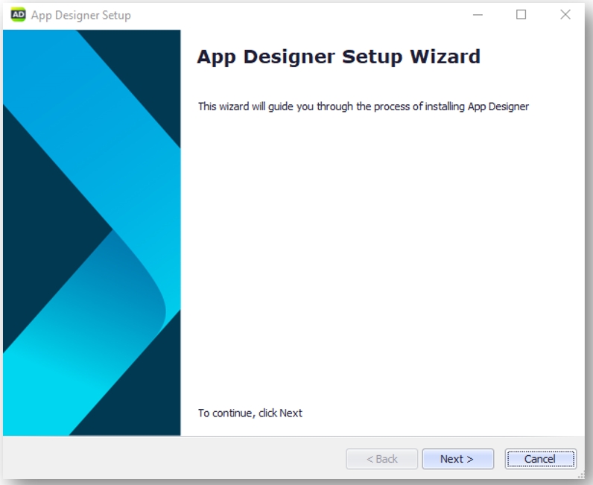Click the 'To continue, click Next' text
Viewport: 593px width, 485px height.
tap(250, 413)
